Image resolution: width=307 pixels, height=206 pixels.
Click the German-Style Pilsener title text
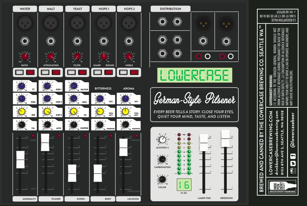click(195, 99)
